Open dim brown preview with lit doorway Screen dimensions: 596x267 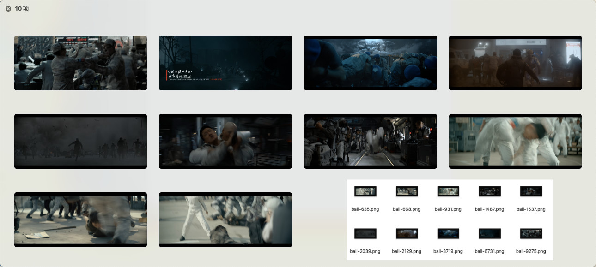515,63
